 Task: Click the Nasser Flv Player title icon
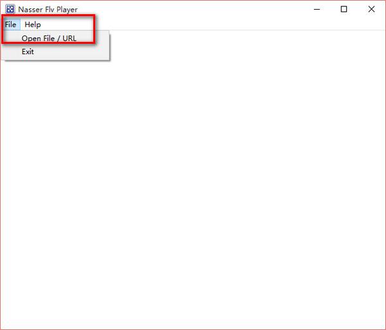[x=10, y=9]
